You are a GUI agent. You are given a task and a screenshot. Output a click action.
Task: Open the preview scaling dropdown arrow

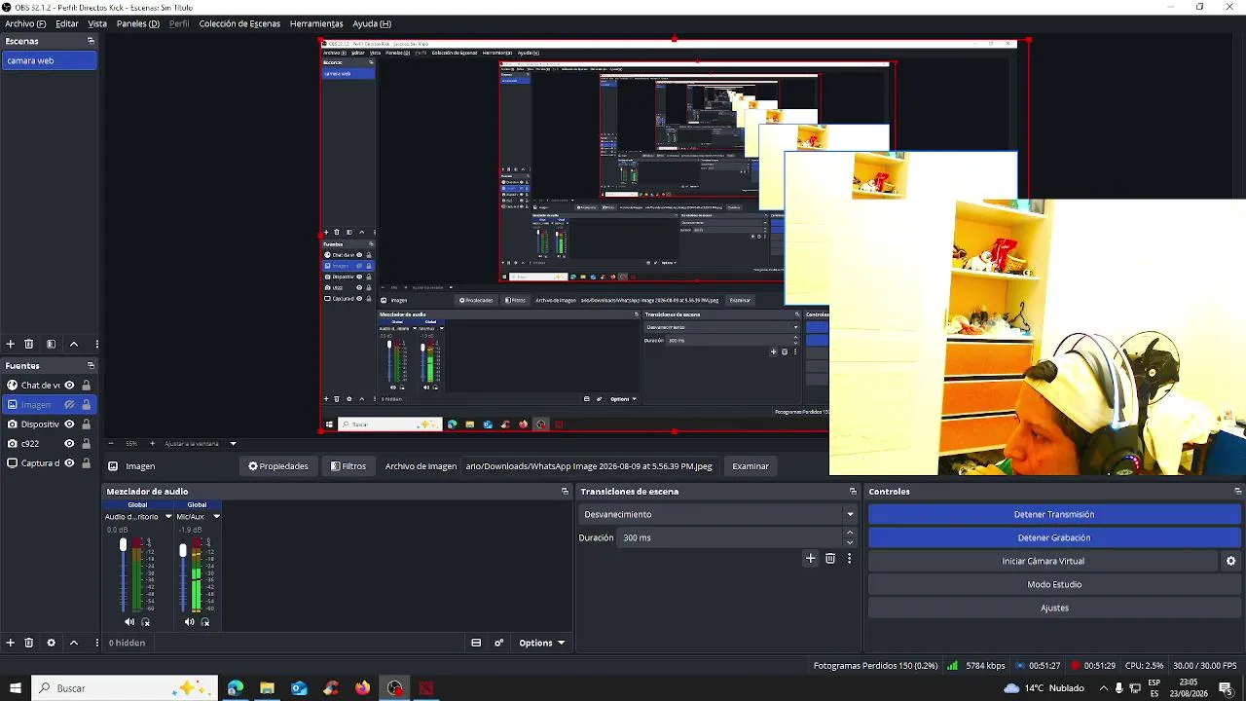click(x=233, y=443)
